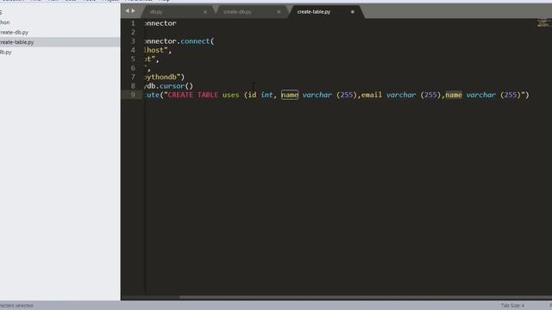Screen dimensions: 552x310
Task: Click the last highlighted 'name' on line 9
Action: click(454, 95)
